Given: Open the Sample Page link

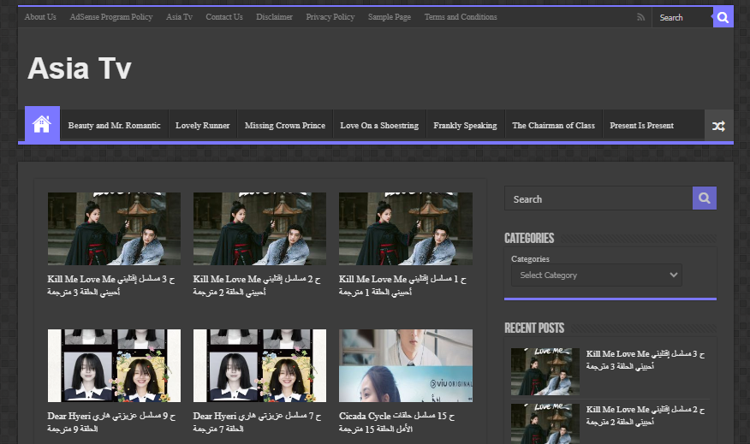Looking at the screenshot, I should tap(390, 17).
